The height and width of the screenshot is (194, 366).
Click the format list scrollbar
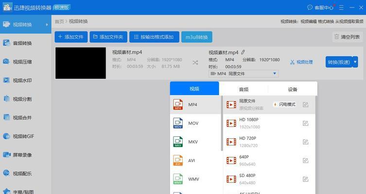(x=222, y=123)
